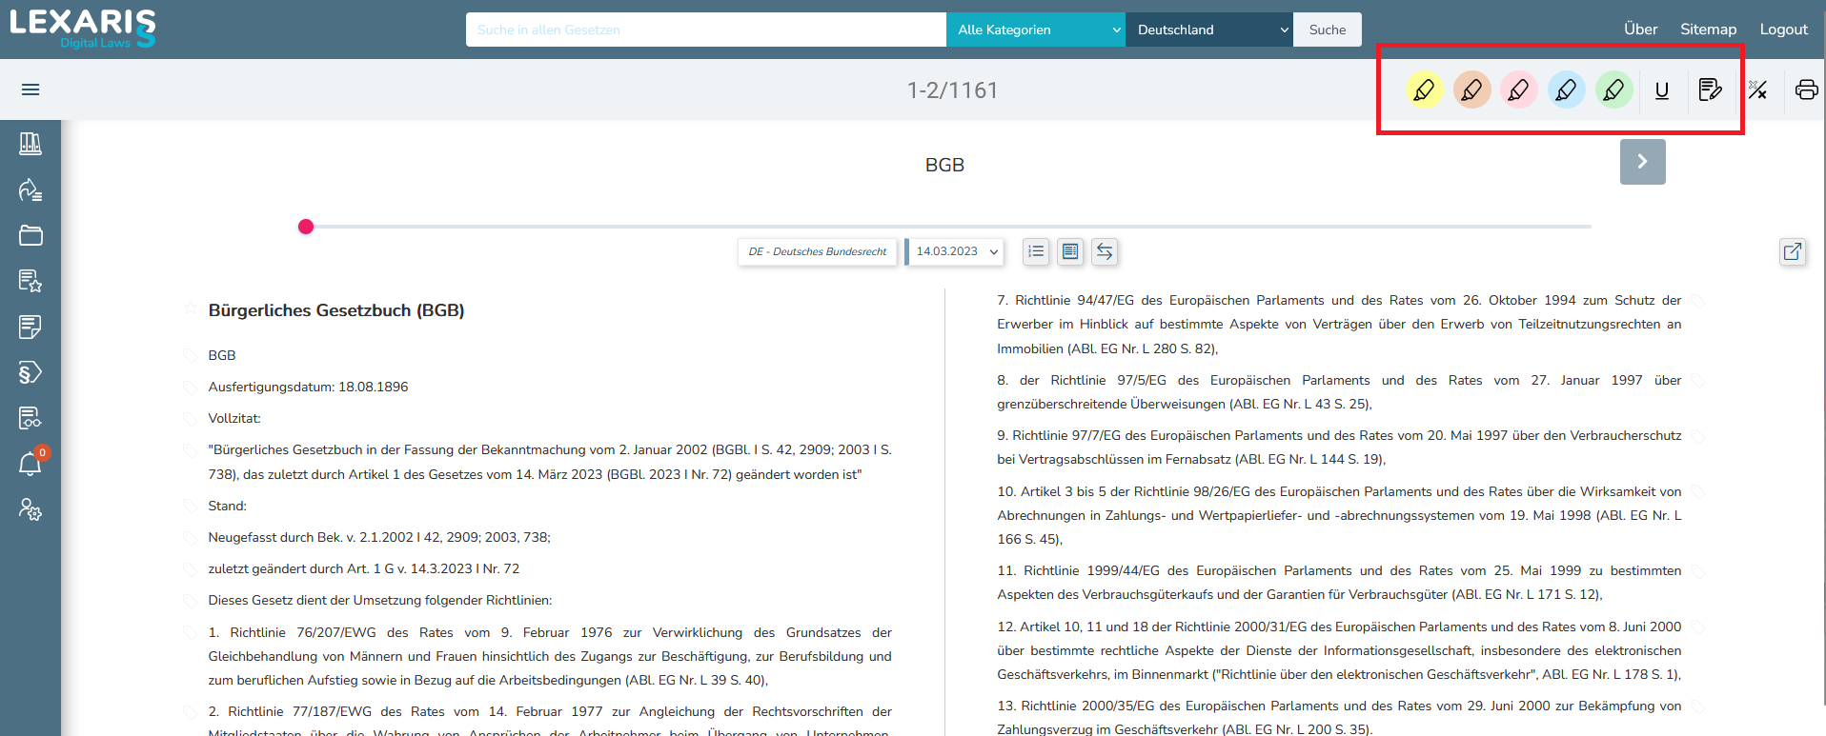Open the notifications bell icon

(x=30, y=464)
